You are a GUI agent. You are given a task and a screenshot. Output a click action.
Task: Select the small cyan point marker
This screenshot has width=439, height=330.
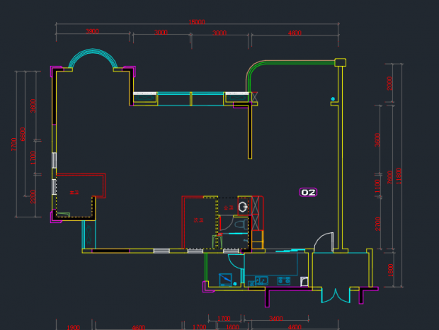(x=332, y=98)
